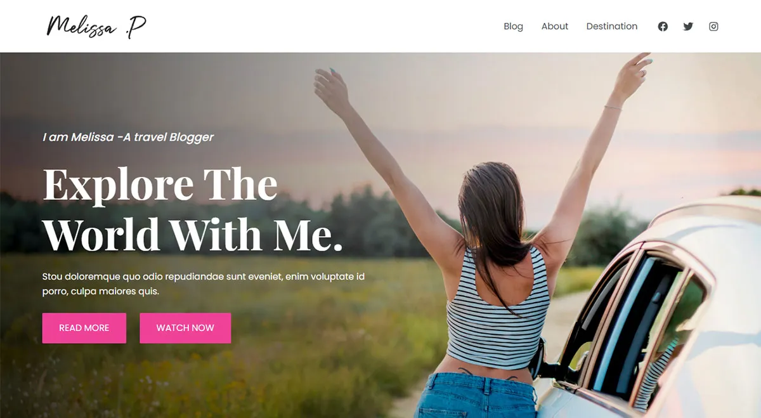The height and width of the screenshot is (418, 761).
Task: Open the Twitter bird icon
Action: point(688,27)
